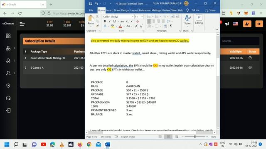The width and height of the screenshot is (266, 149).
Task: Switch to Design tab
Action: 125,10
